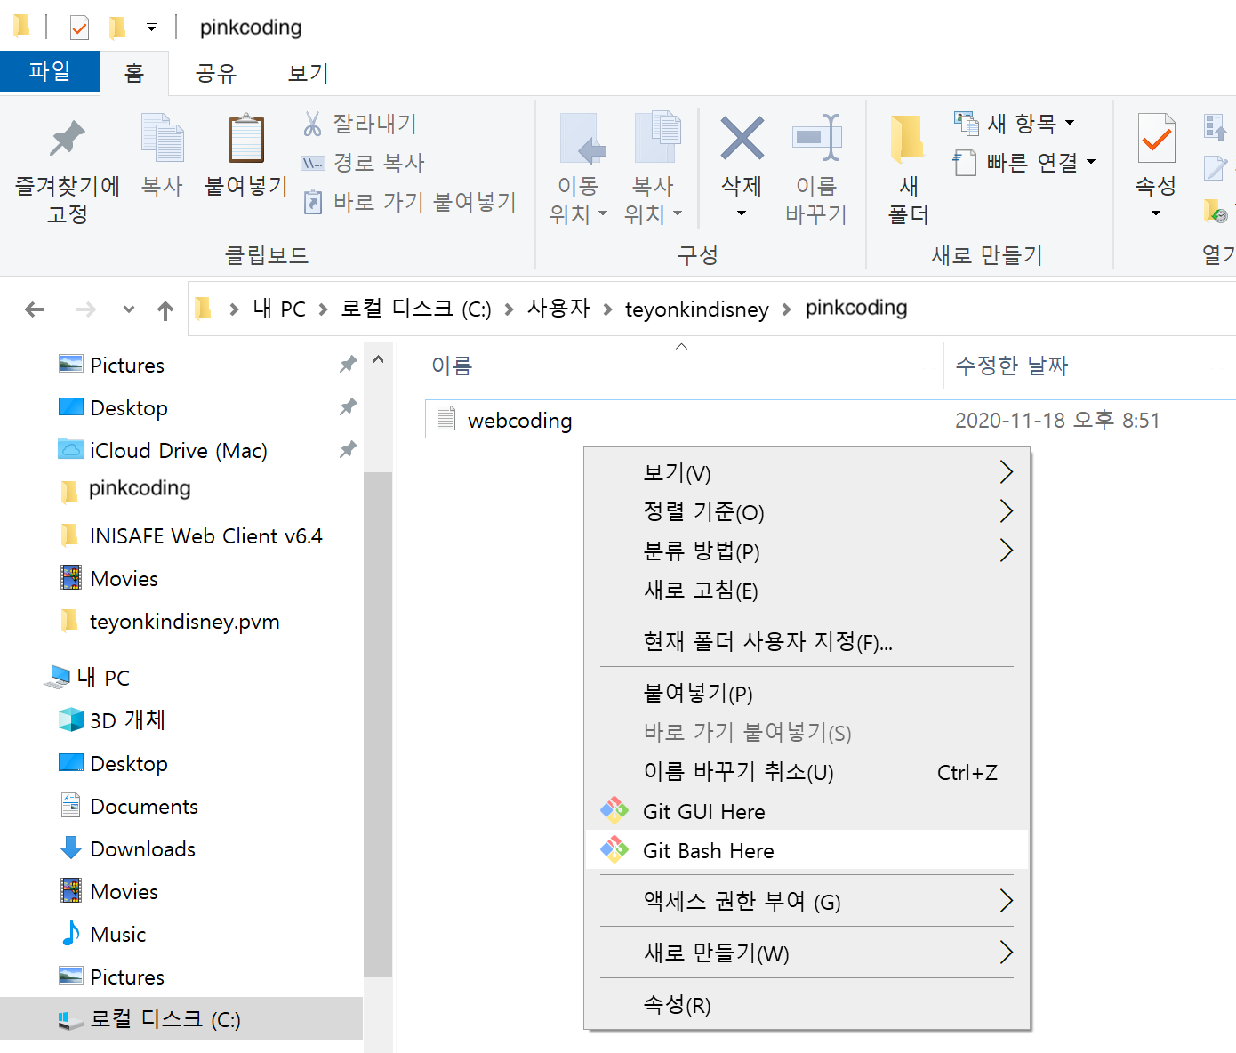Switch to the 홈 ribbon tab

click(x=134, y=73)
